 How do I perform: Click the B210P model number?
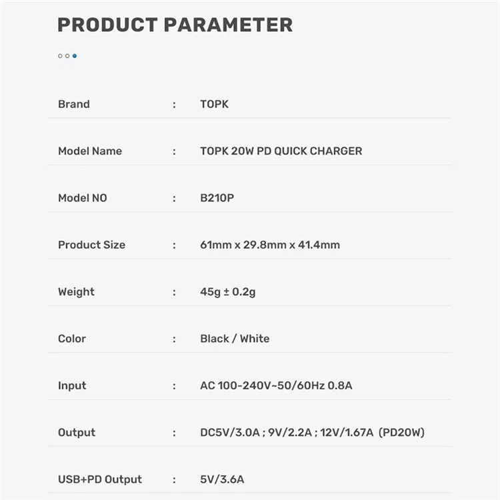[217, 198]
